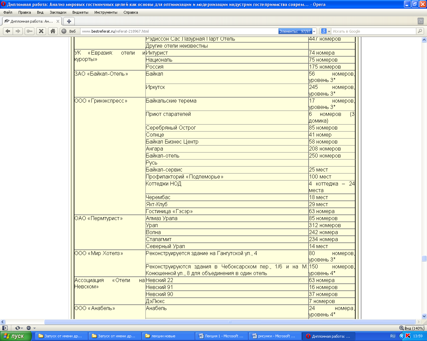Click the vertical scrollbar thumb
427x341 pixels.
424,258
